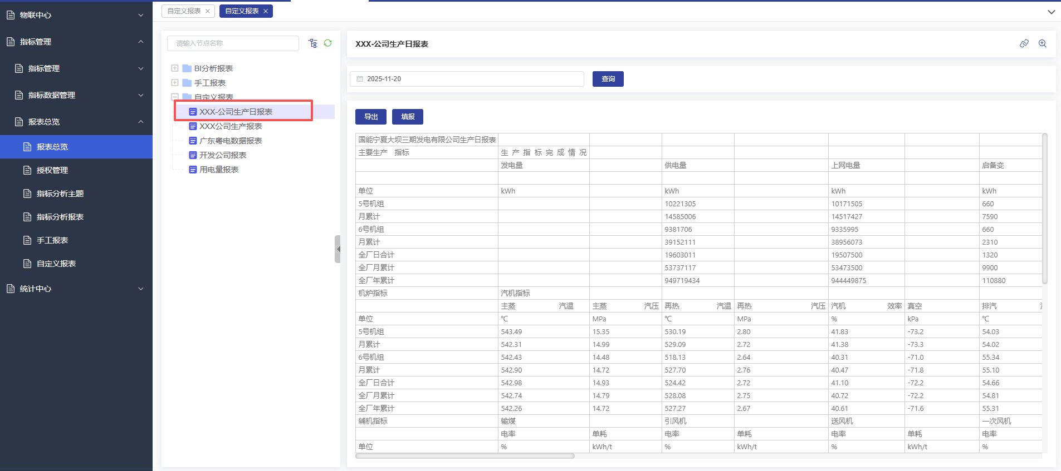Expand the BI分析报表 folder

tap(175, 68)
